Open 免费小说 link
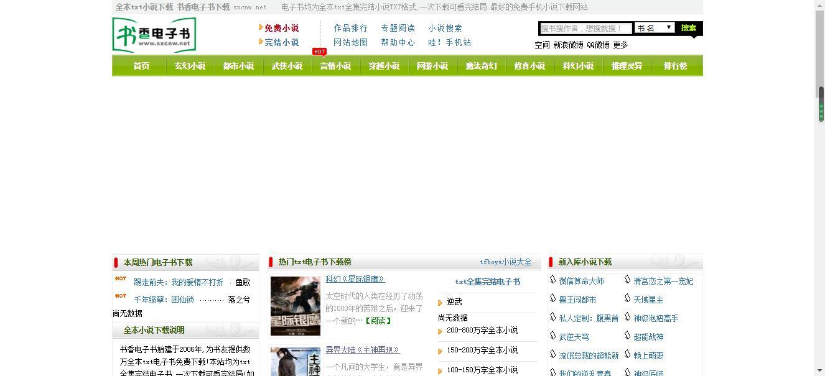 pyautogui.click(x=282, y=28)
